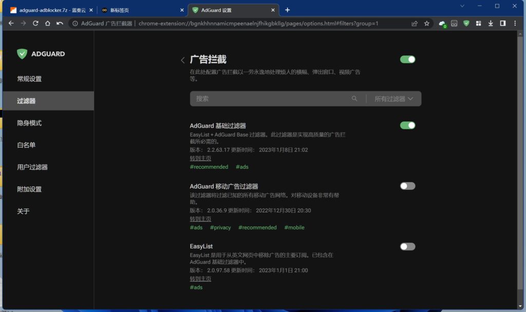Show browser downloads

pos(491,24)
